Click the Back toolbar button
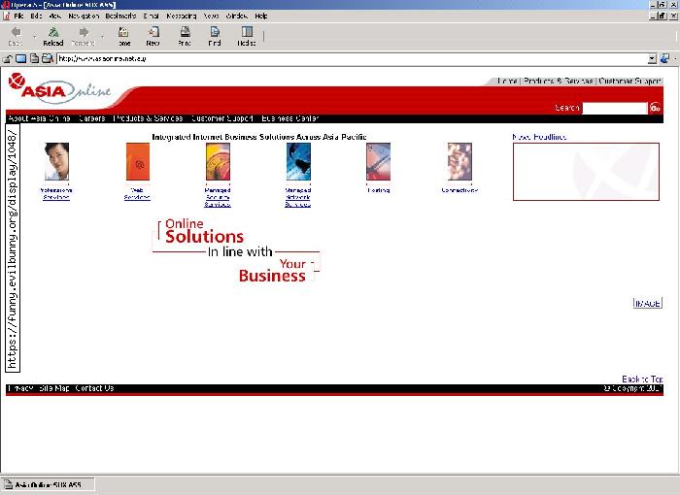The height and width of the screenshot is (495, 680). click(16, 36)
